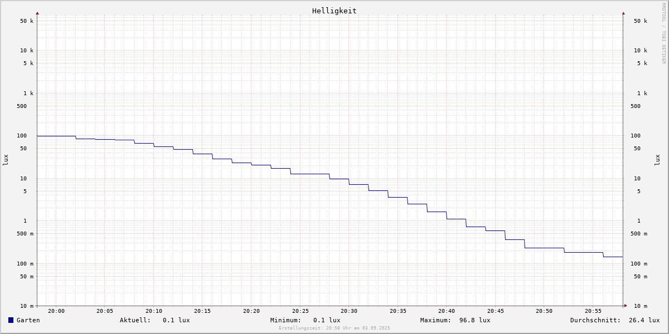This screenshot has height=334, width=669.
Task: Click the "500 m" label on right axis
Action: (x=639, y=234)
